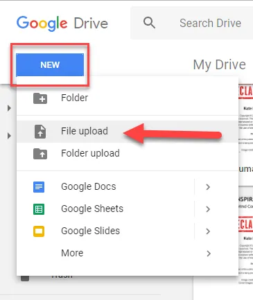The image size is (253, 300).
Task: Click the magnifier search icon
Action: click(149, 23)
